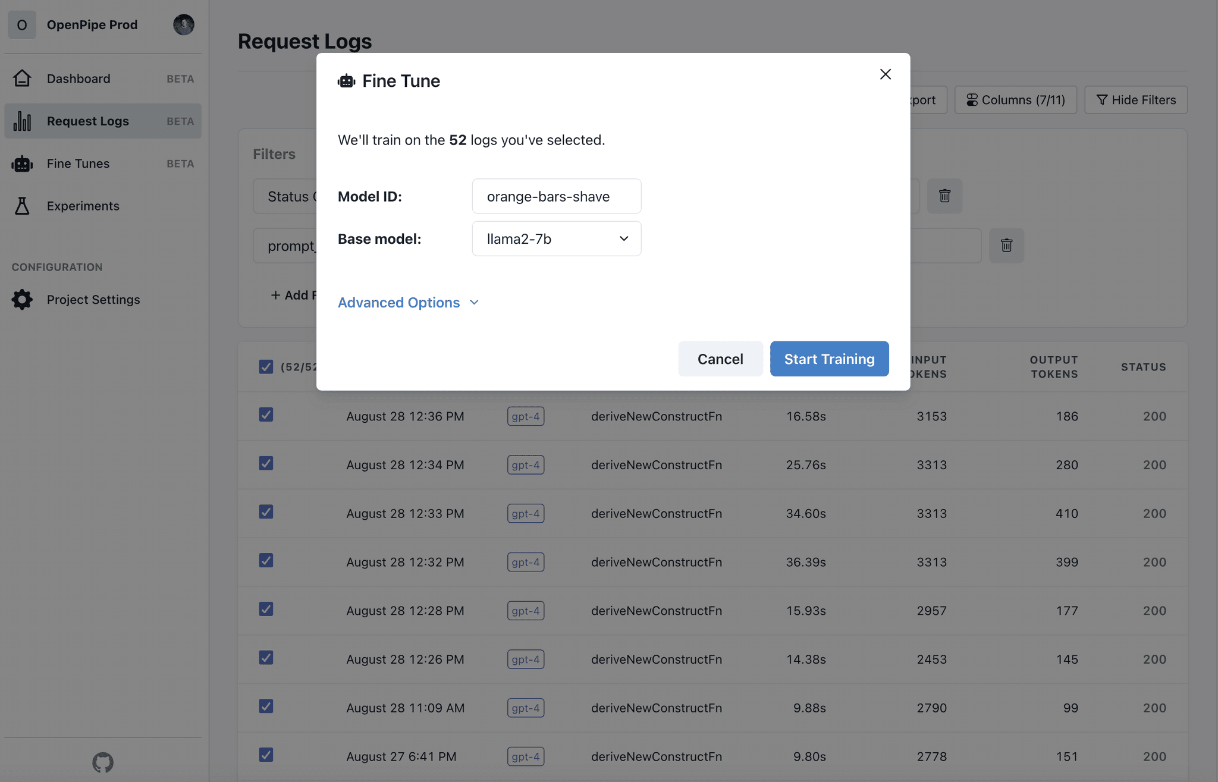Switch to the Request Logs section

(x=88, y=121)
